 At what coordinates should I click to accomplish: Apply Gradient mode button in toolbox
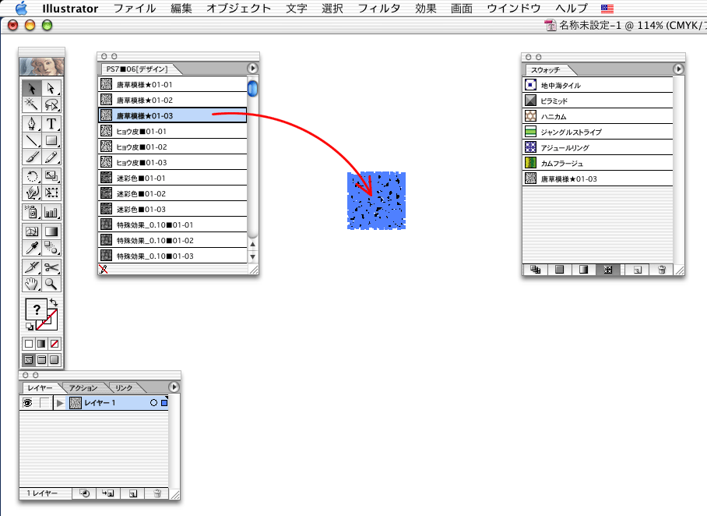click(41, 344)
